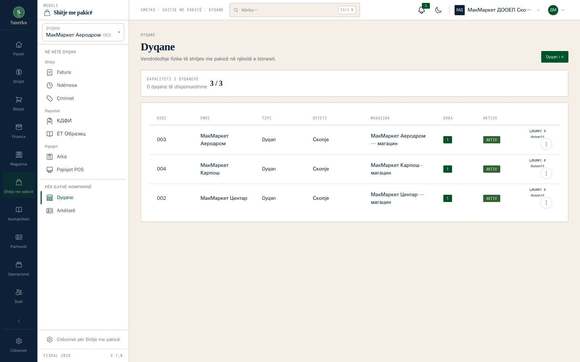This screenshot has height=362, width=580.
Task: Open the Stafi people icon
Action: [18, 296]
